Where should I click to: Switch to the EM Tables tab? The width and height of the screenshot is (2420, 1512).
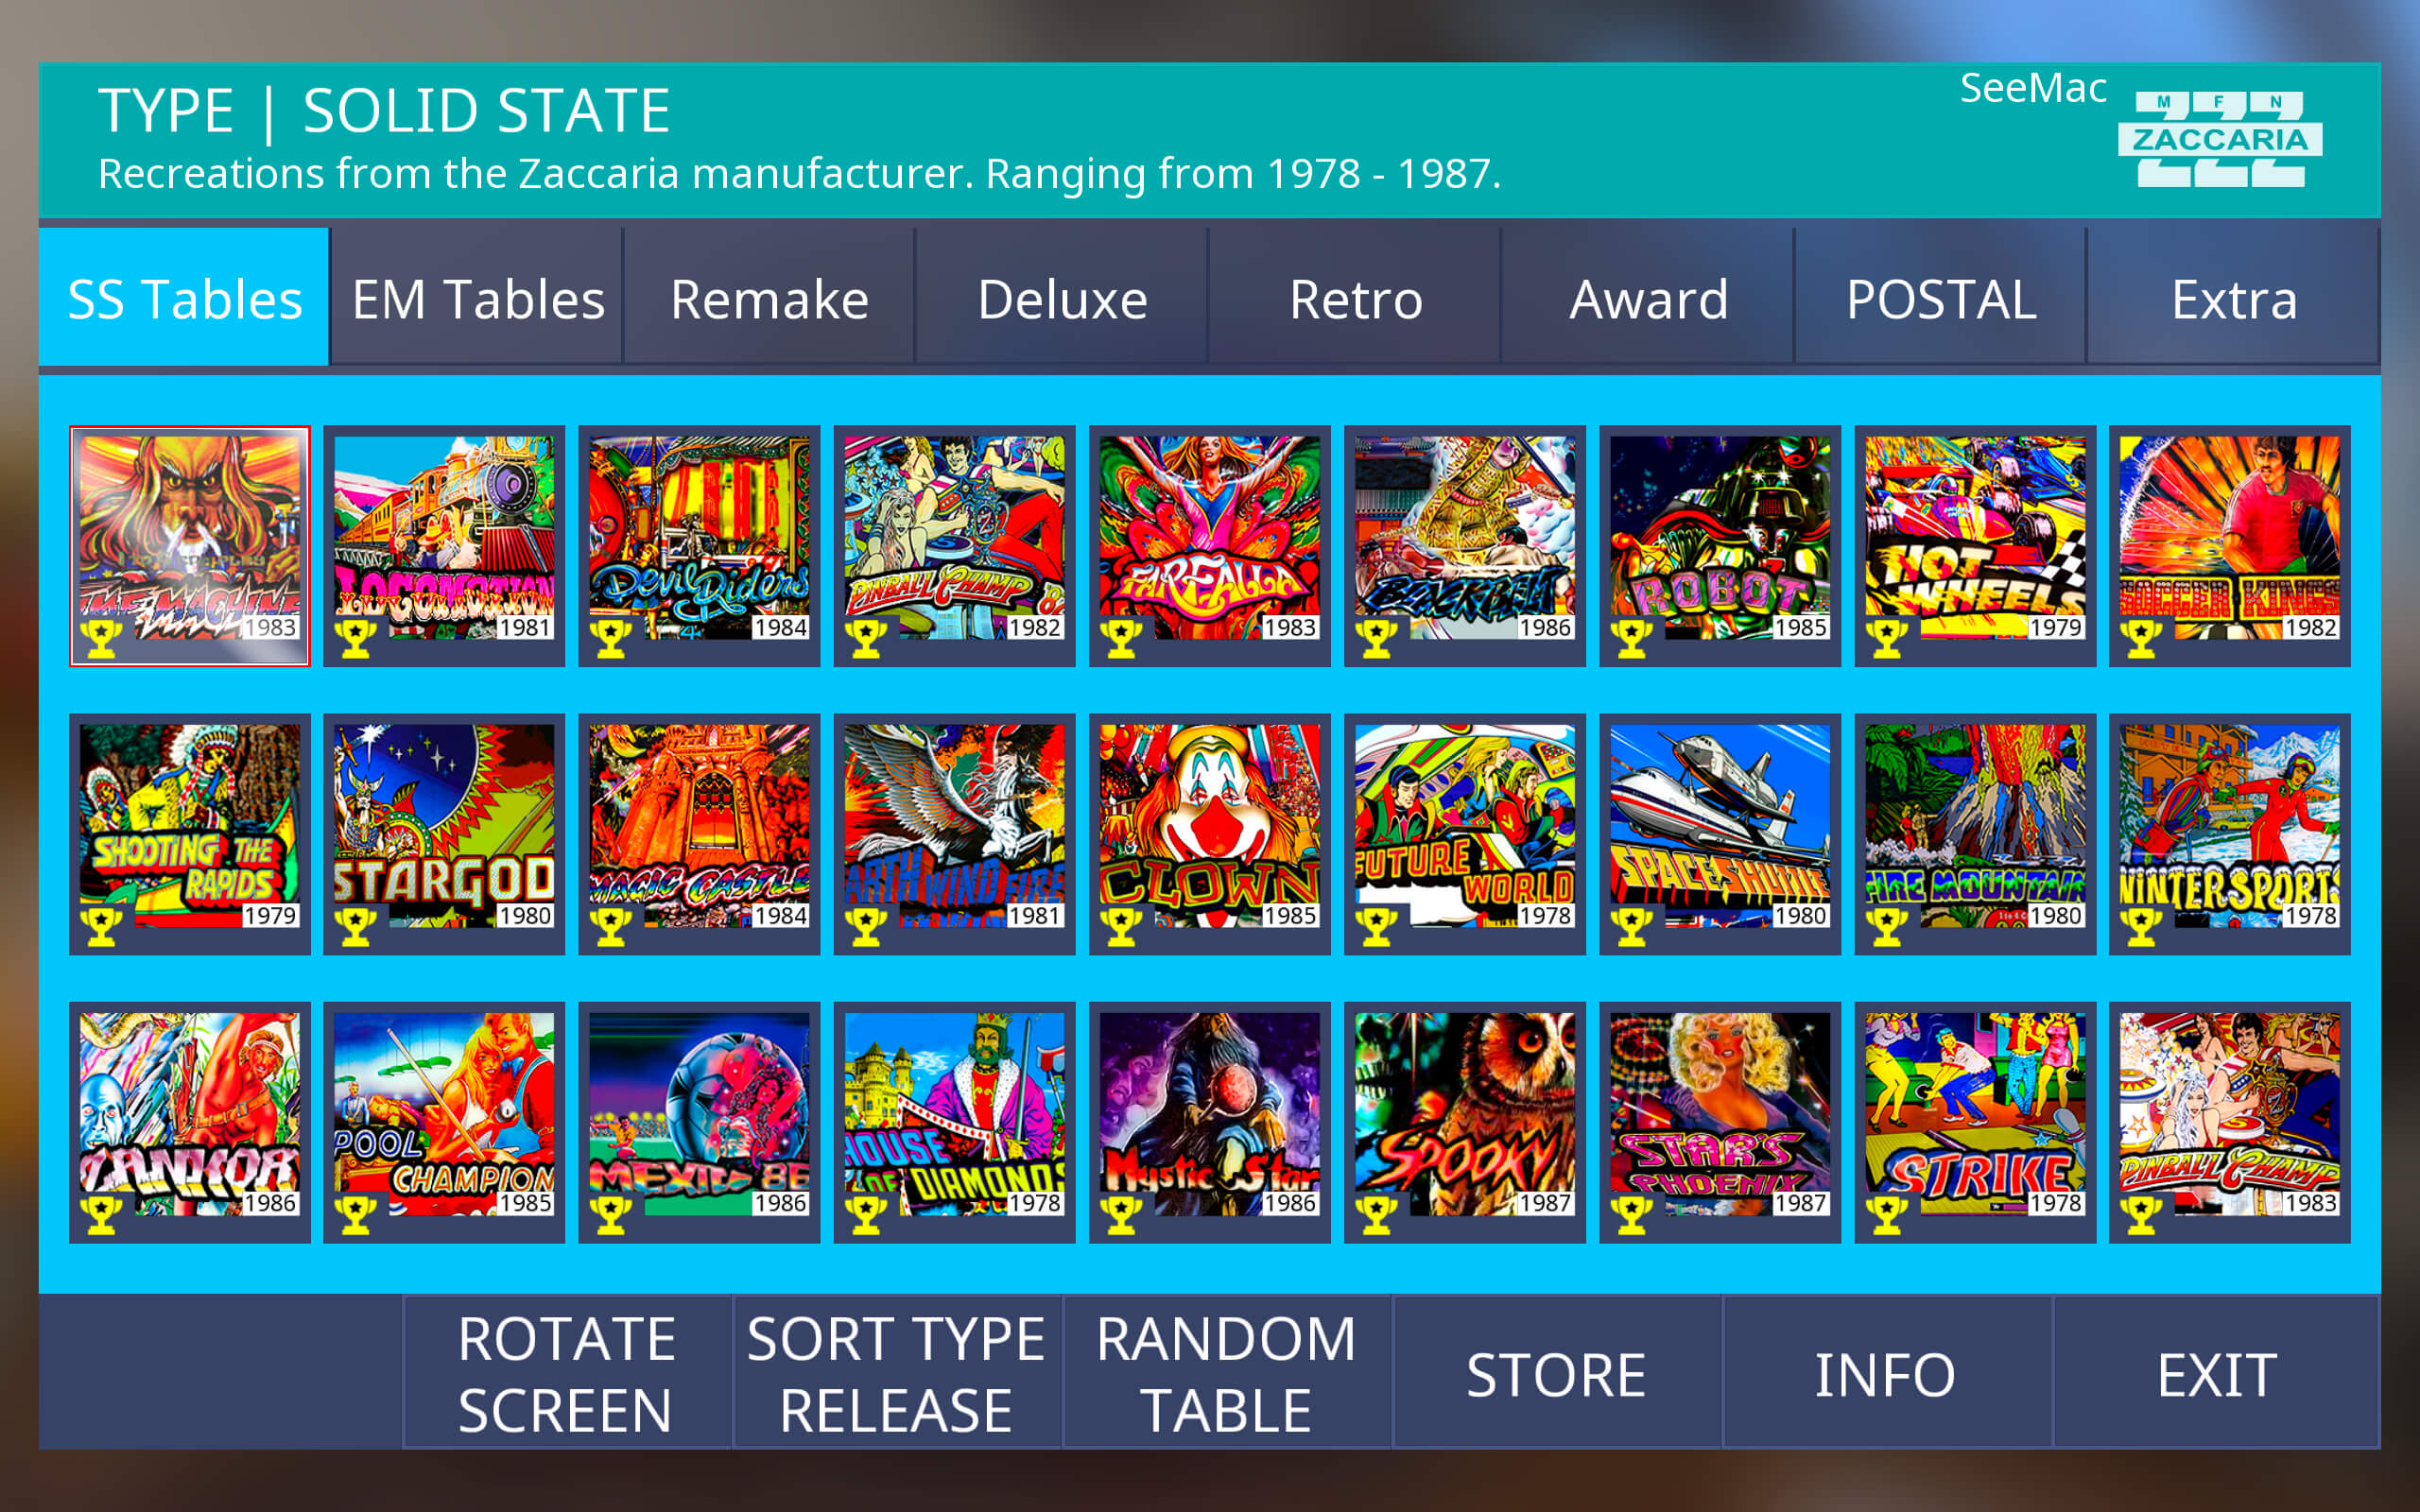478,298
